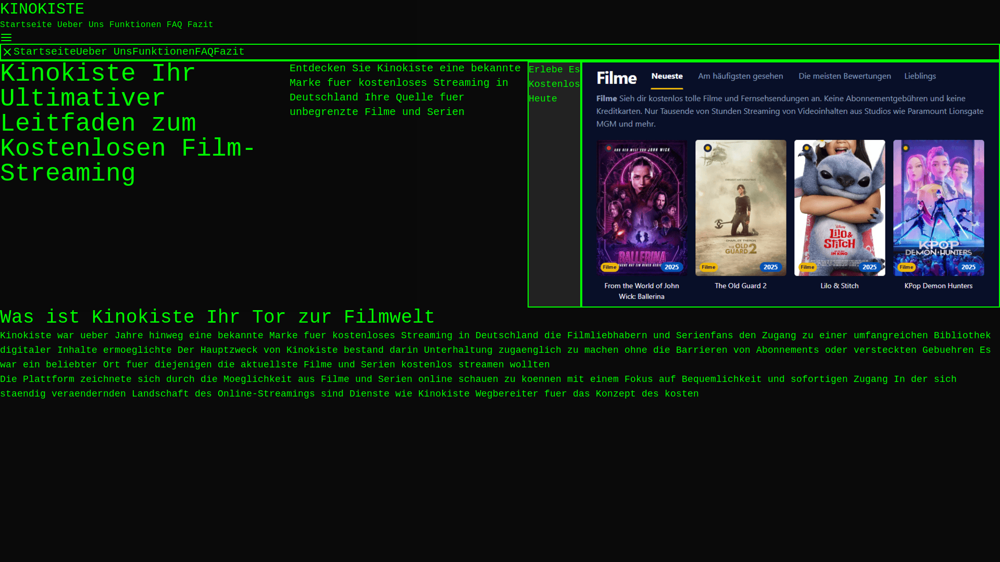Select Fazit in the bordered menu bar
This screenshot has width=1000, height=562.
click(229, 52)
